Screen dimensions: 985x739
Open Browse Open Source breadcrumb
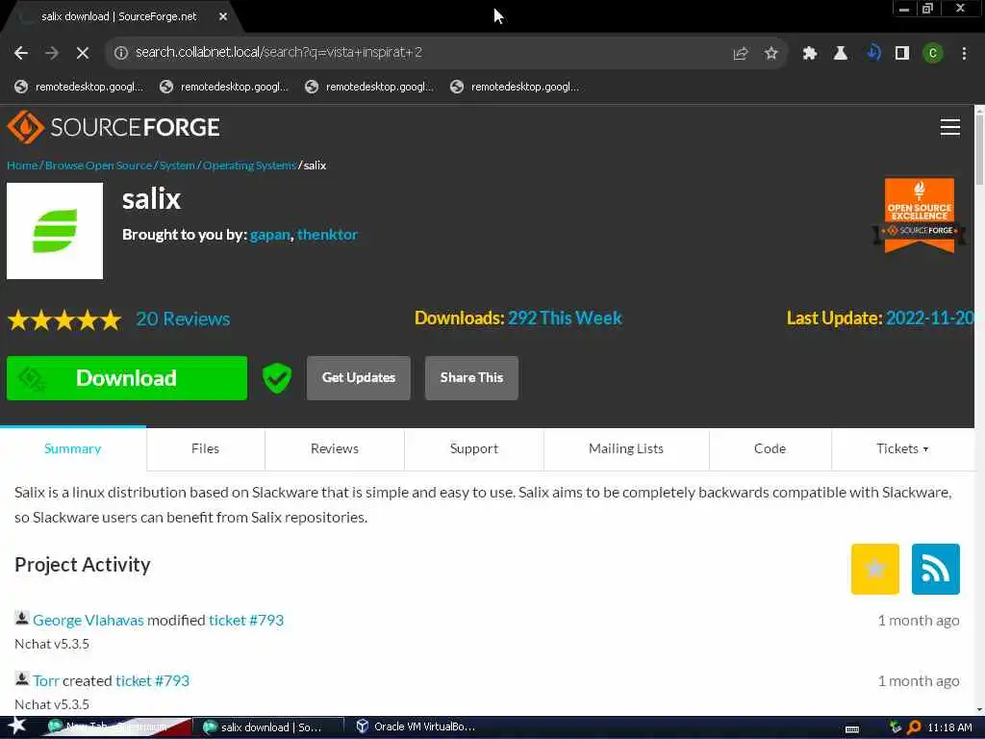point(99,166)
